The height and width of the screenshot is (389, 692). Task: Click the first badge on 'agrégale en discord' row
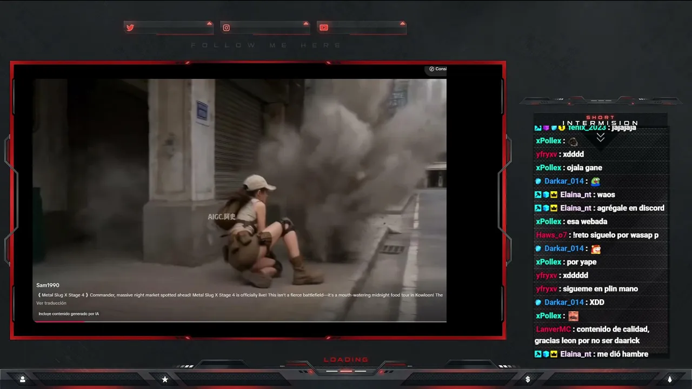tap(538, 209)
